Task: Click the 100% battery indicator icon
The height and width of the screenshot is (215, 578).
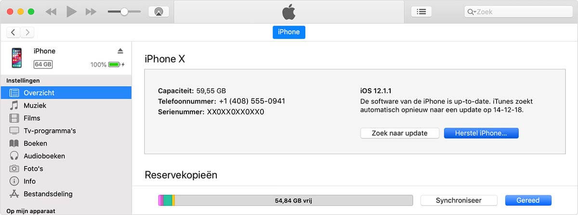Action: pos(115,65)
